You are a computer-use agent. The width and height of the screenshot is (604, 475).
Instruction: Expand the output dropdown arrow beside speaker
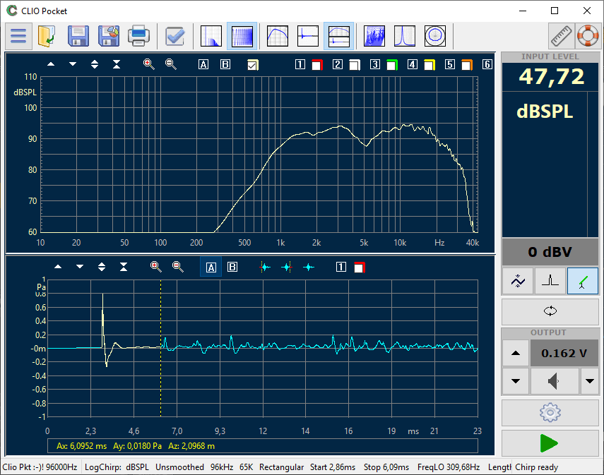[589, 382]
